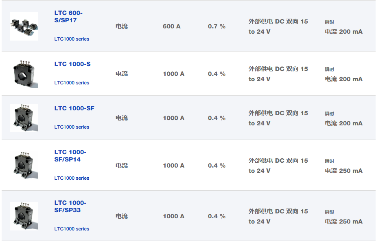Open the LTC 1000-S product link
The width and height of the screenshot is (376, 241).
(x=72, y=64)
